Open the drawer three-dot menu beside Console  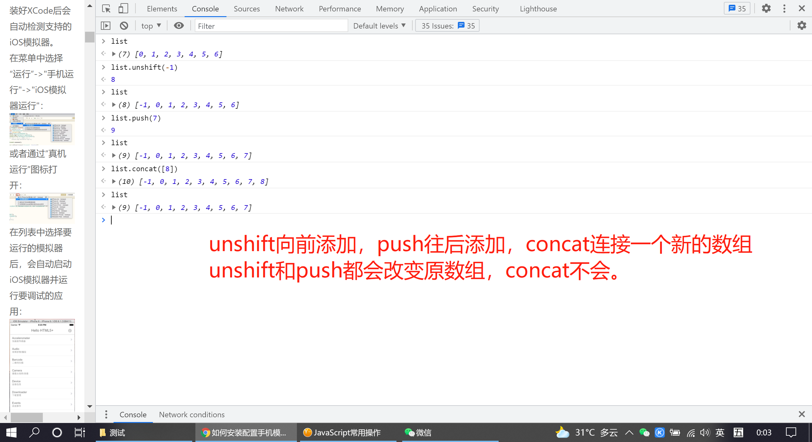pyautogui.click(x=106, y=414)
